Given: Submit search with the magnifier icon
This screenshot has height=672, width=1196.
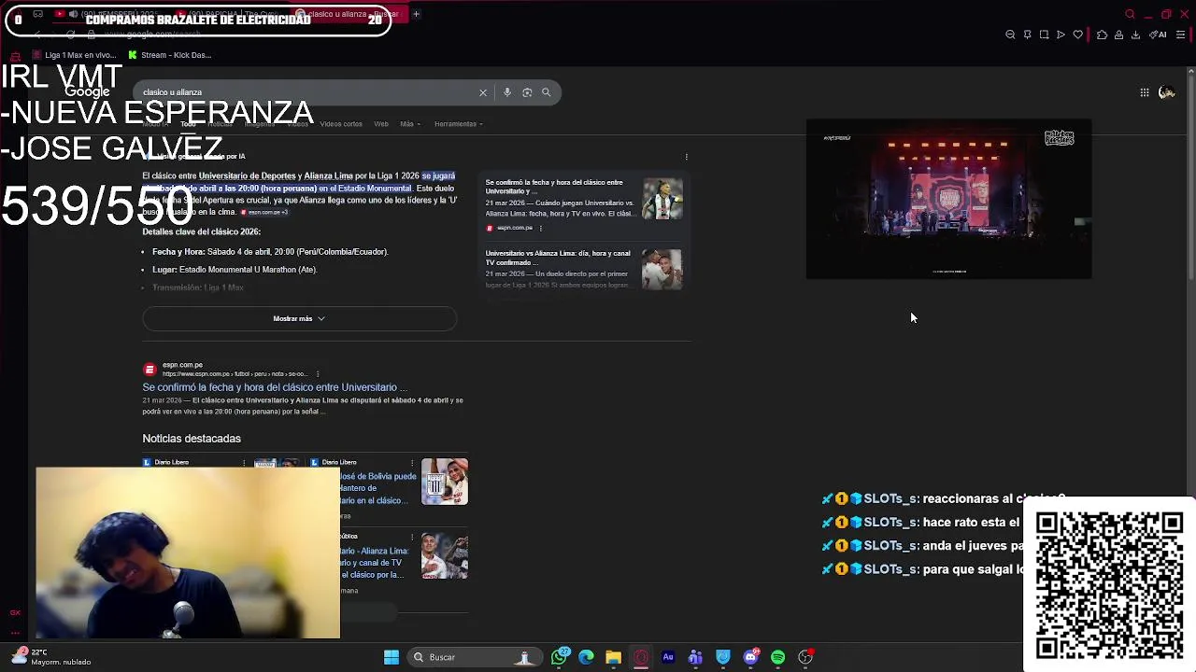Looking at the screenshot, I should pos(547,92).
